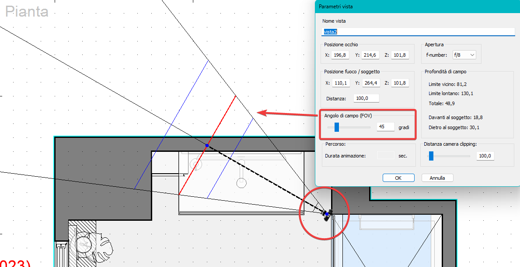Select the Distanza field showing 100,0
The height and width of the screenshot is (267, 520).
(366, 98)
